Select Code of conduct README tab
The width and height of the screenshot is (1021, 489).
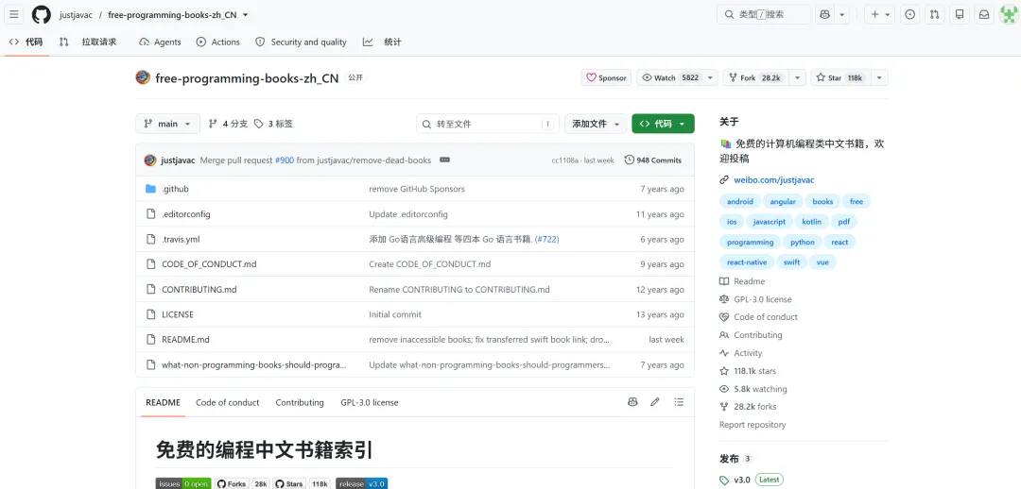[x=227, y=402]
